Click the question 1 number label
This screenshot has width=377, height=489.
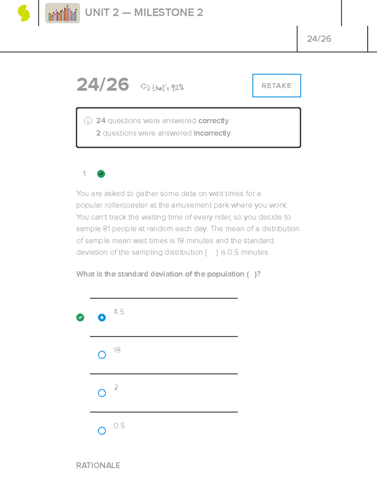84,173
